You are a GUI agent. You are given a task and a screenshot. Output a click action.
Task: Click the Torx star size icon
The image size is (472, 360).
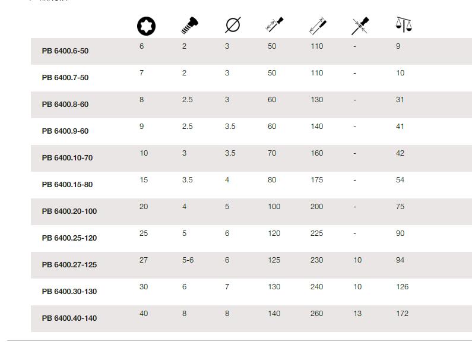[x=146, y=26]
